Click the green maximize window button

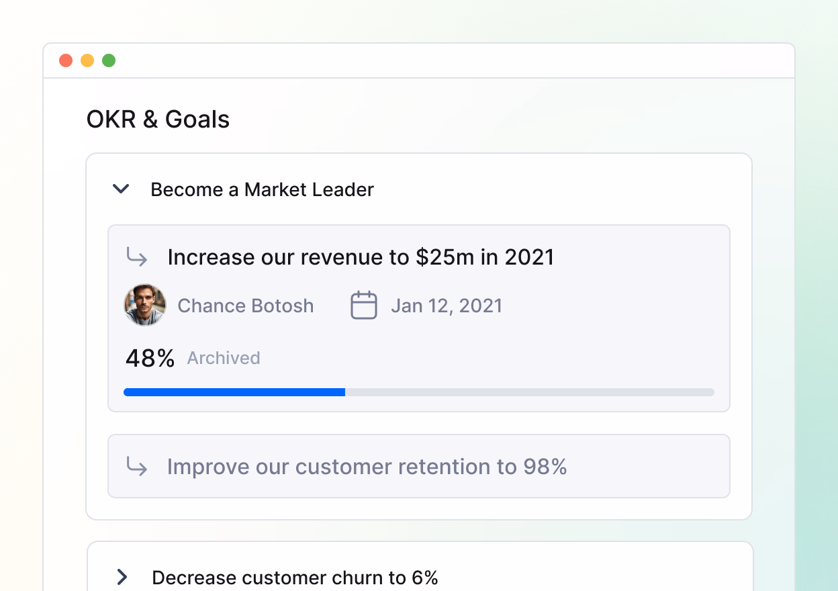coord(109,60)
